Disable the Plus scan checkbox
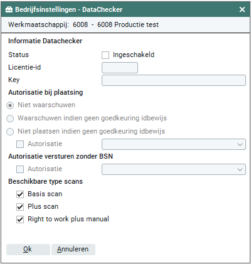 pyautogui.click(x=20, y=207)
